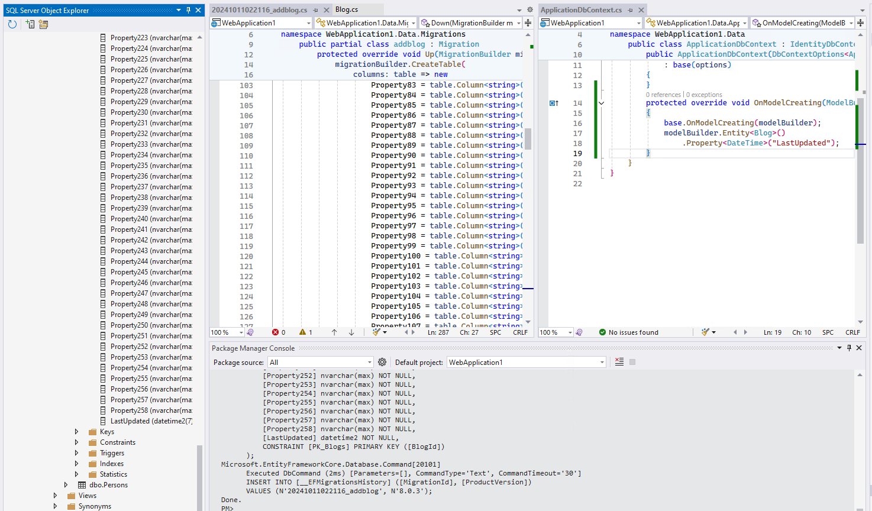The image size is (872, 511).
Task: Click the Add SQL Server icon
Action: (30, 24)
